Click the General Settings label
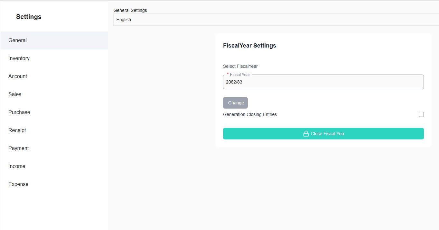This screenshot has height=230, width=439. [x=130, y=10]
